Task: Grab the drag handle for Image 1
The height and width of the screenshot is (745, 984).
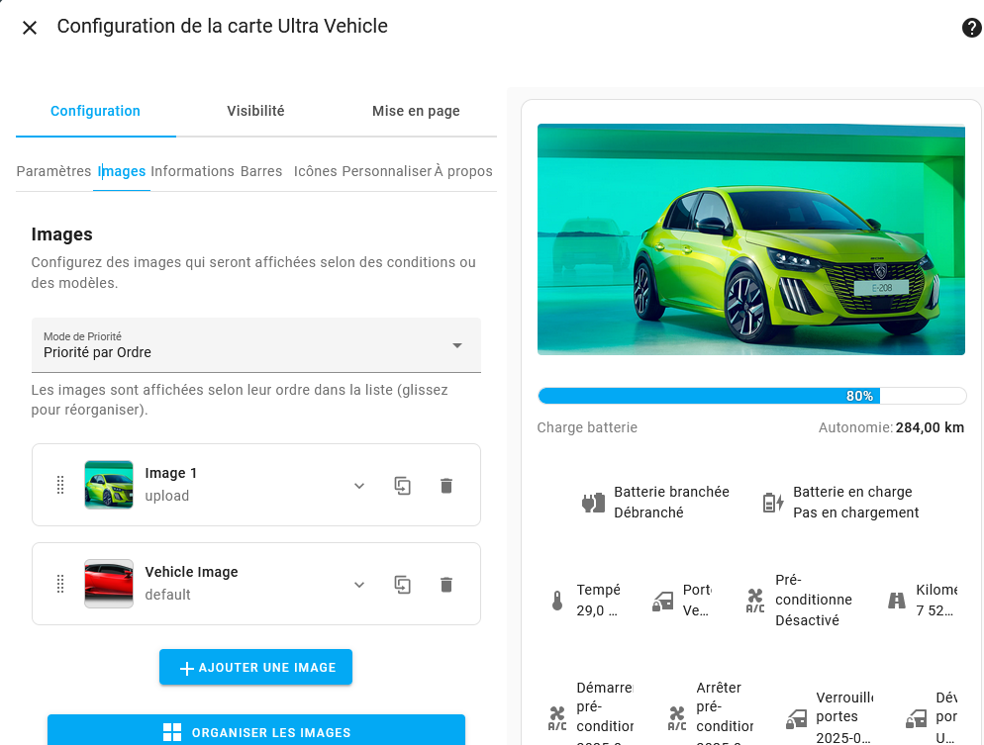Action: click(x=60, y=485)
